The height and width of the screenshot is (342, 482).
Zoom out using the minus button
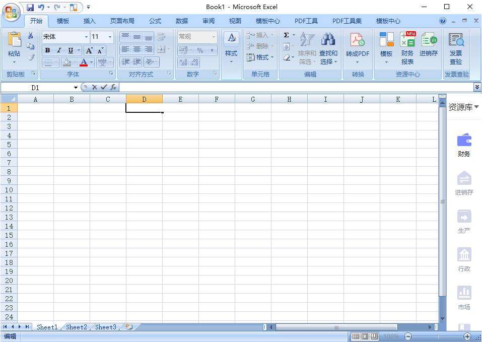click(408, 336)
